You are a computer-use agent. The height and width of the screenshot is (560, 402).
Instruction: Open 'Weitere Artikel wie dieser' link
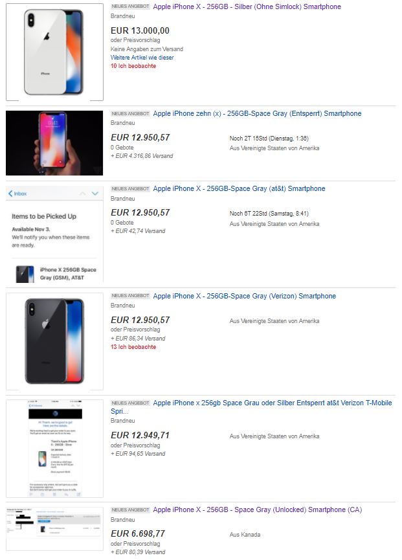coord(142,57)
